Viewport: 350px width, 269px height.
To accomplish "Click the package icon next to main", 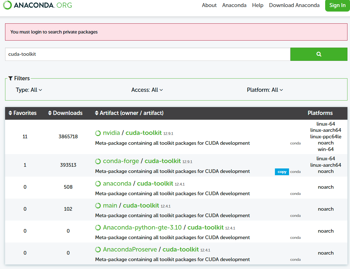I will [98, 206].
